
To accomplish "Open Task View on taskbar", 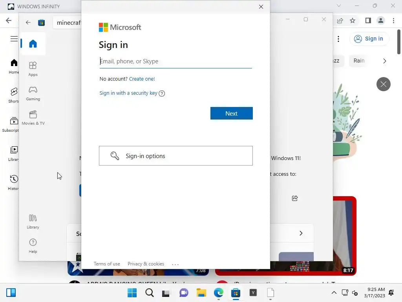I will 166,293.
